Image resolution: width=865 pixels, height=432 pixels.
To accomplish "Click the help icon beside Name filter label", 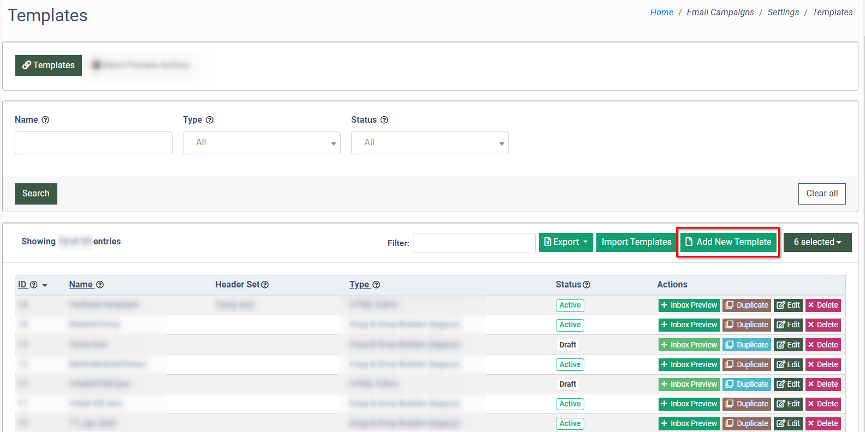I will click(x=45, y=120).
